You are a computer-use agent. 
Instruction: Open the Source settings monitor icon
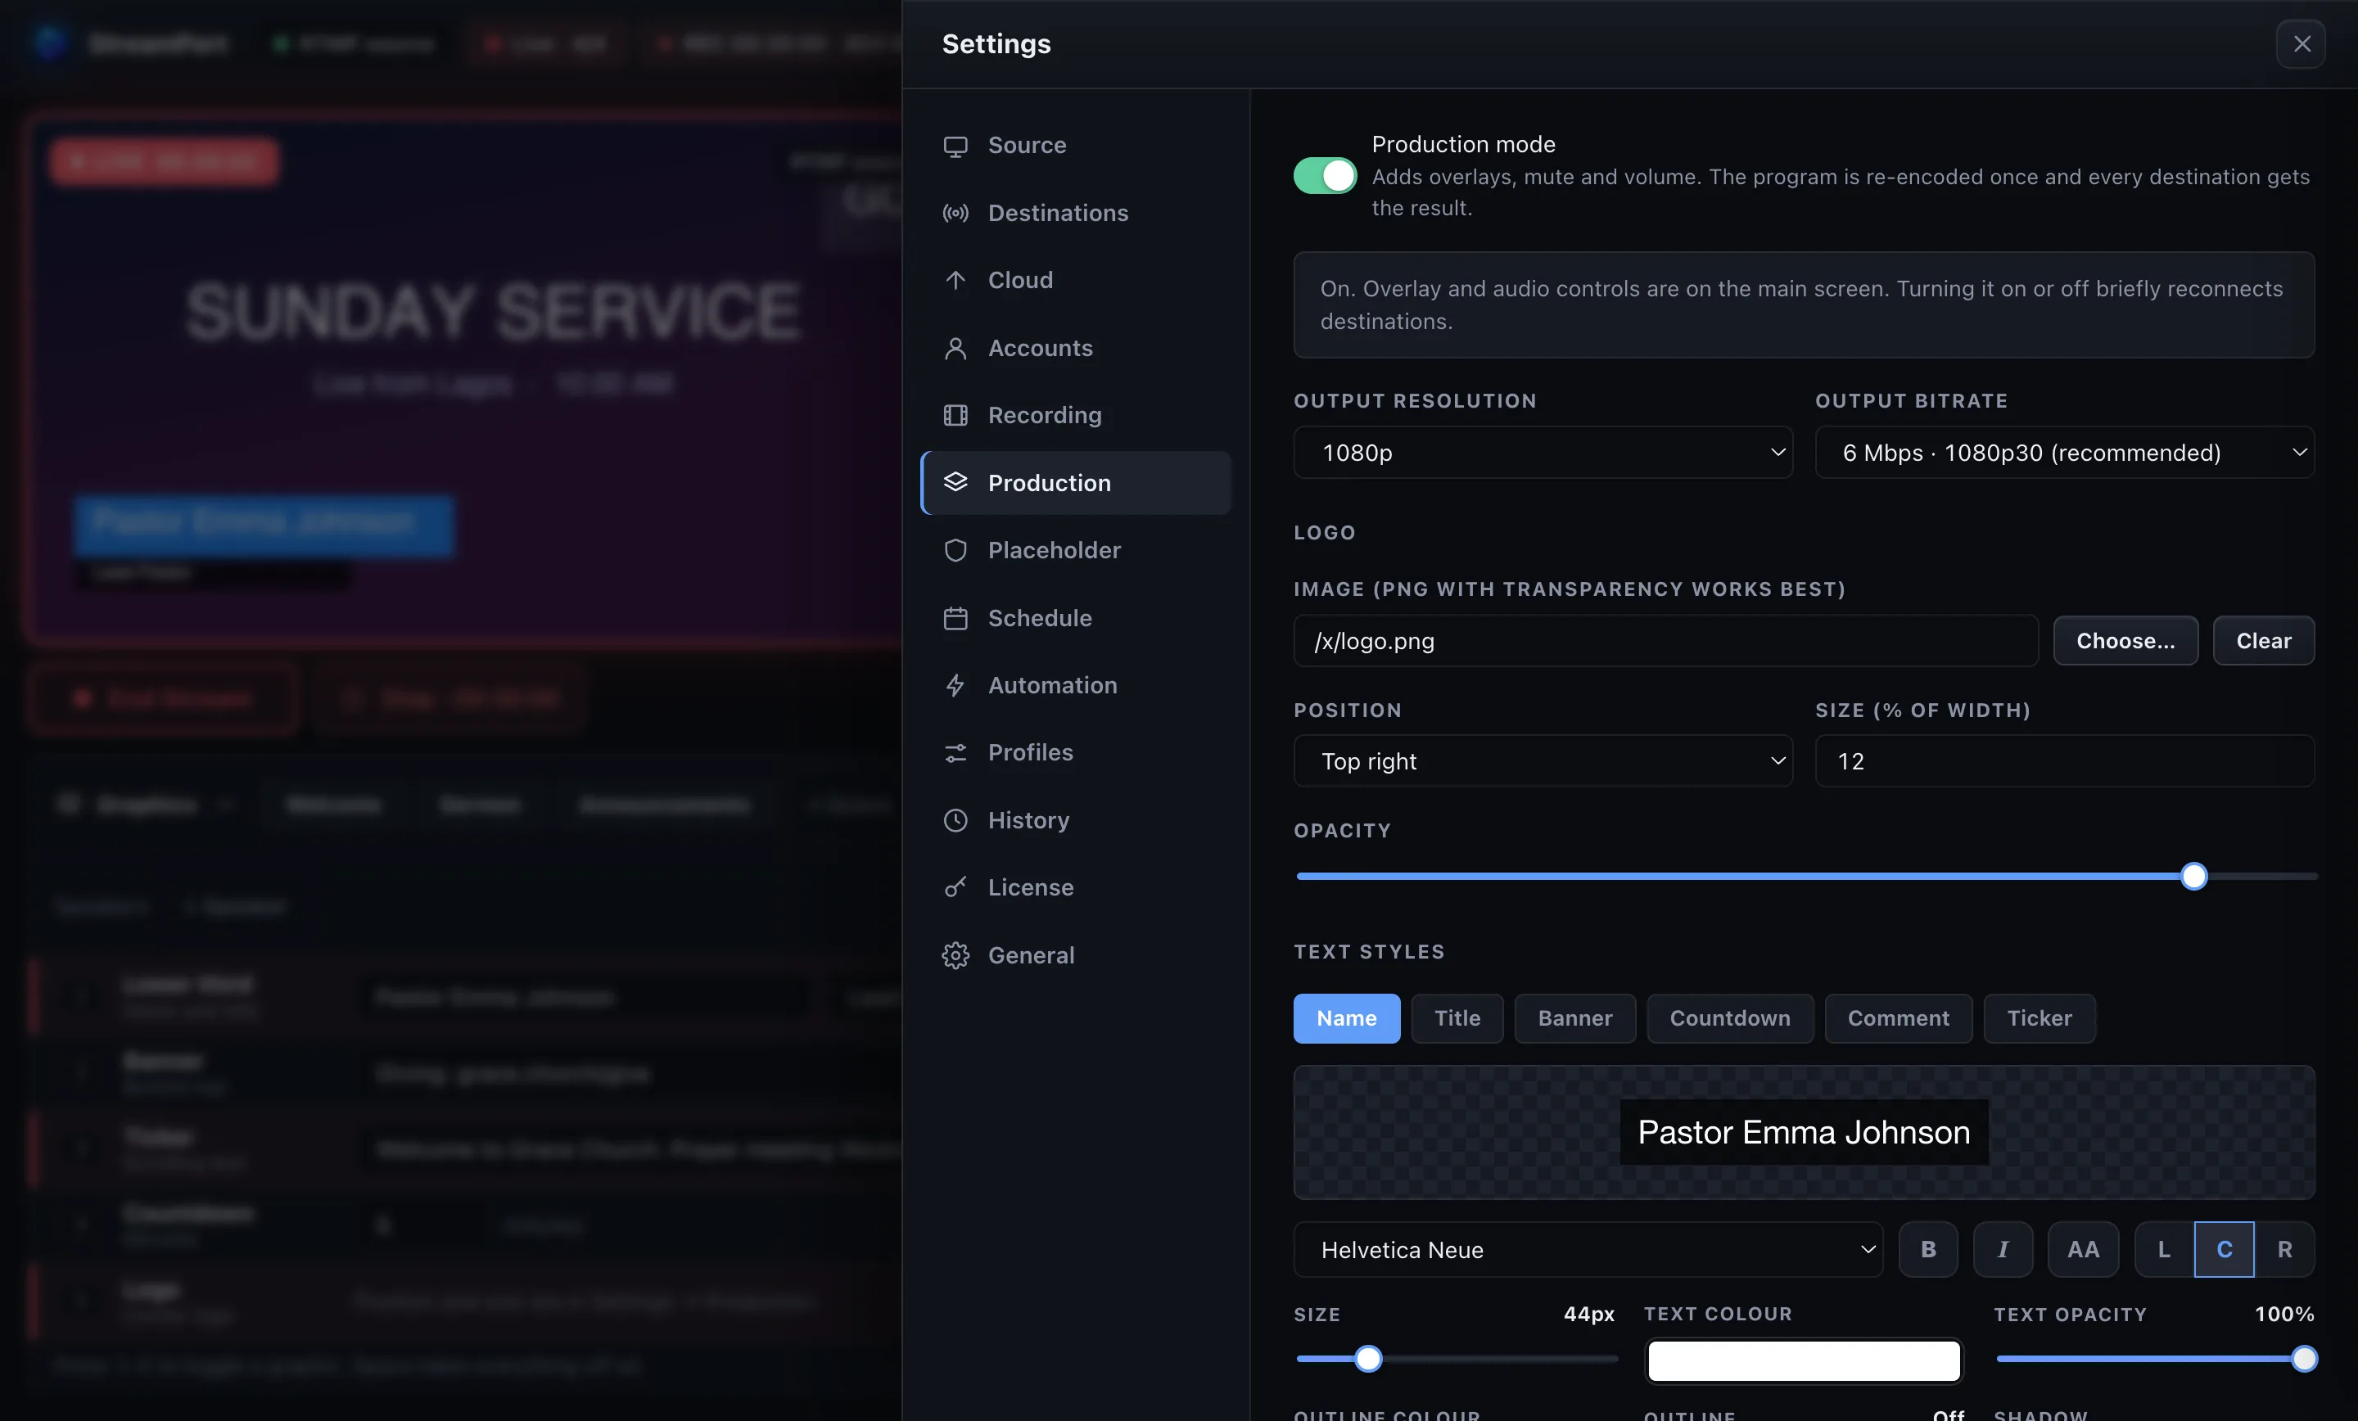tap(955, 146)
